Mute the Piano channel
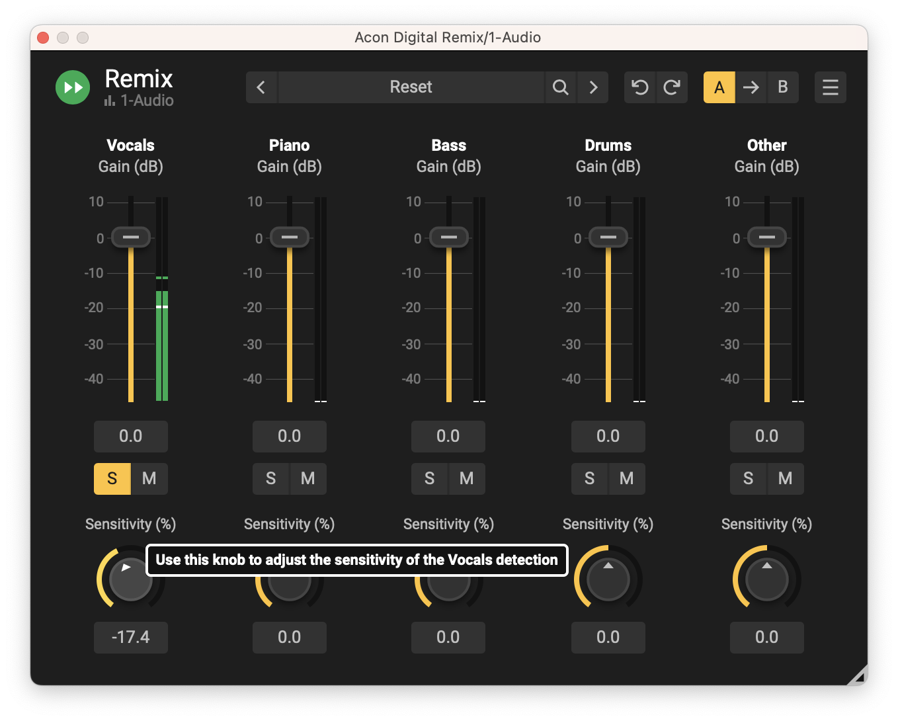 pos(307,478)
